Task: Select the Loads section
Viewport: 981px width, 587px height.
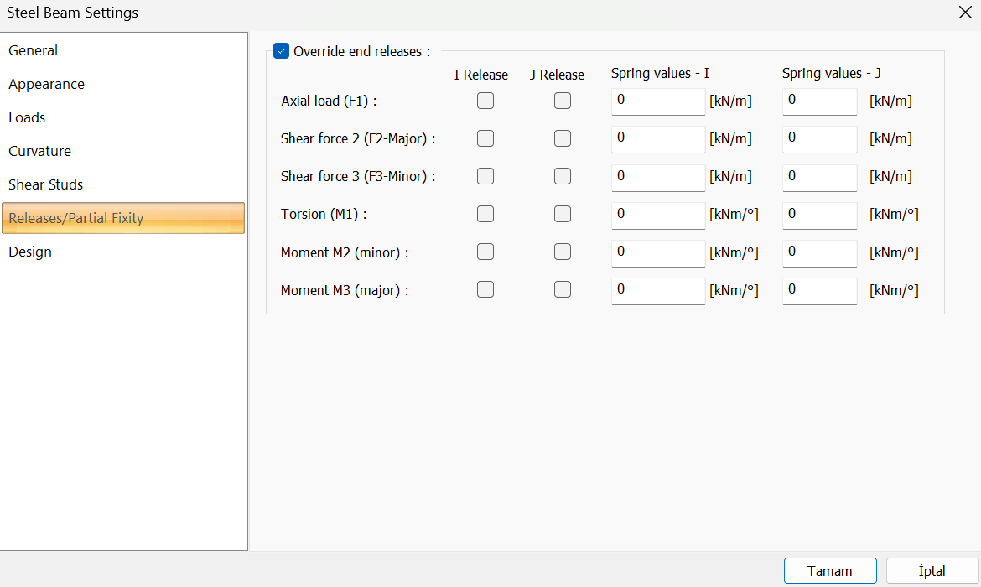Action: click(x=27, y=117)
